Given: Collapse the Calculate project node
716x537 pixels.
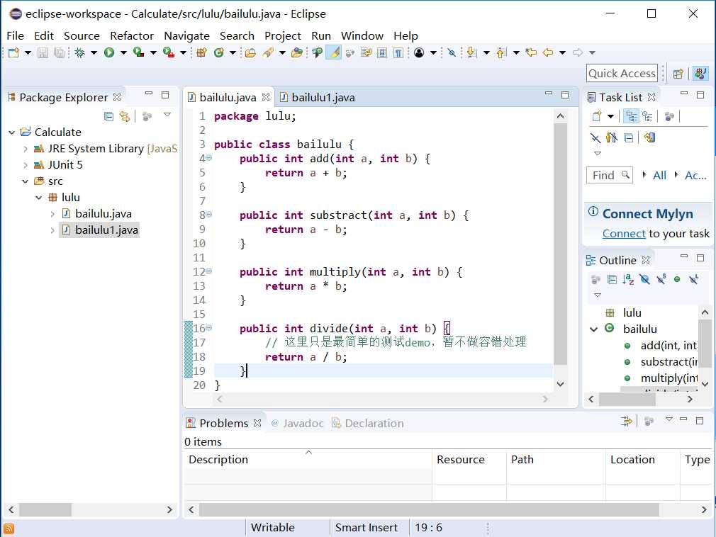Looking at the screenshot, I should [x=12, y=132].
